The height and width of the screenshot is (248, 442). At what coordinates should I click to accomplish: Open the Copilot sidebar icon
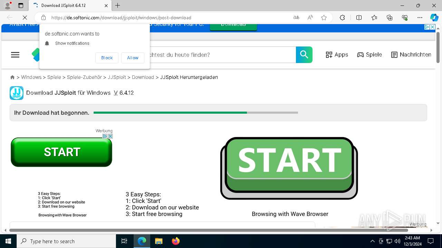point(434,18)
